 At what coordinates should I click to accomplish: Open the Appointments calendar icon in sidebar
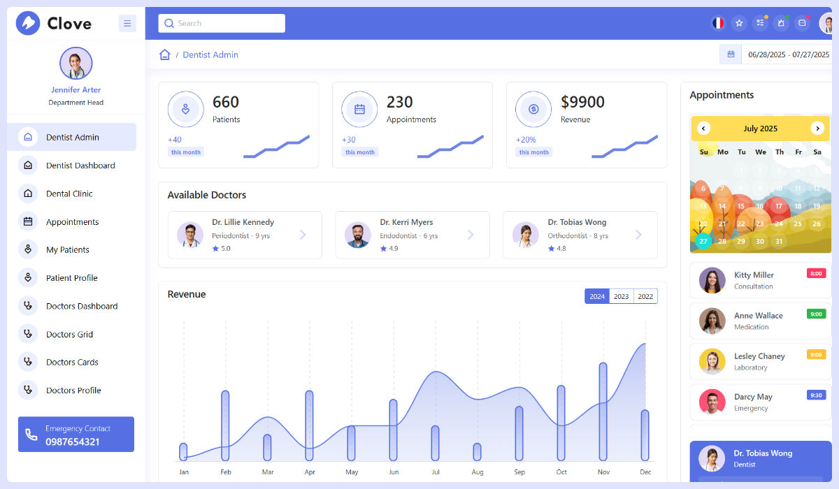(x=27, y=221)
